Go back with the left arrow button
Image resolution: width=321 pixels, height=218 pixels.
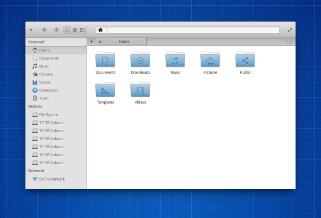click(44, 30)
